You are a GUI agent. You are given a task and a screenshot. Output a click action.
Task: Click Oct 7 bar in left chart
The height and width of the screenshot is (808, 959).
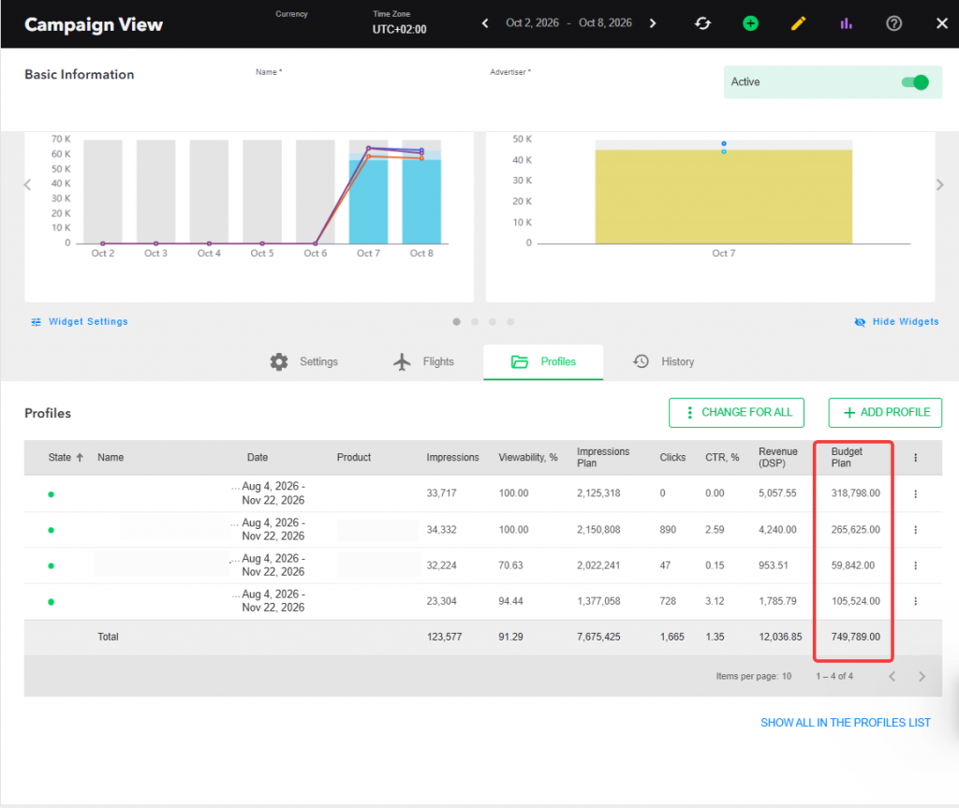coord(368,202)
